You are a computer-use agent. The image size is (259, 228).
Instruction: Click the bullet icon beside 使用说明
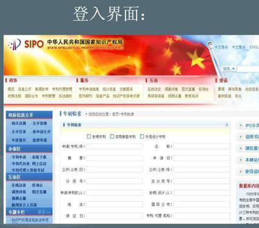coord(240,171)
